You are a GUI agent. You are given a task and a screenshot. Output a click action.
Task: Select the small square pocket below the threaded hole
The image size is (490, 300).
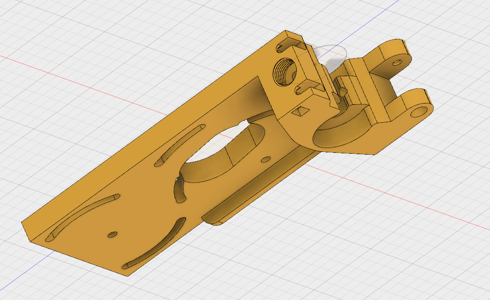301,111
